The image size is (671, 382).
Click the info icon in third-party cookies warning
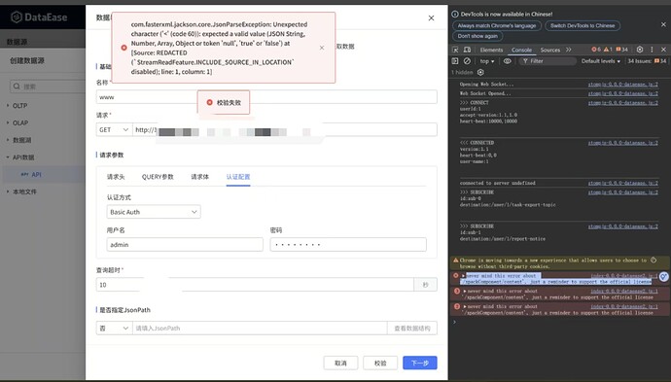653,260
